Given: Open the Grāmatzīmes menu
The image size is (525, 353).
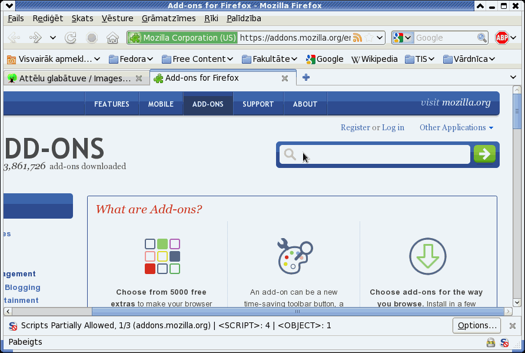Looking at the screenshot, I should point(169,18).
